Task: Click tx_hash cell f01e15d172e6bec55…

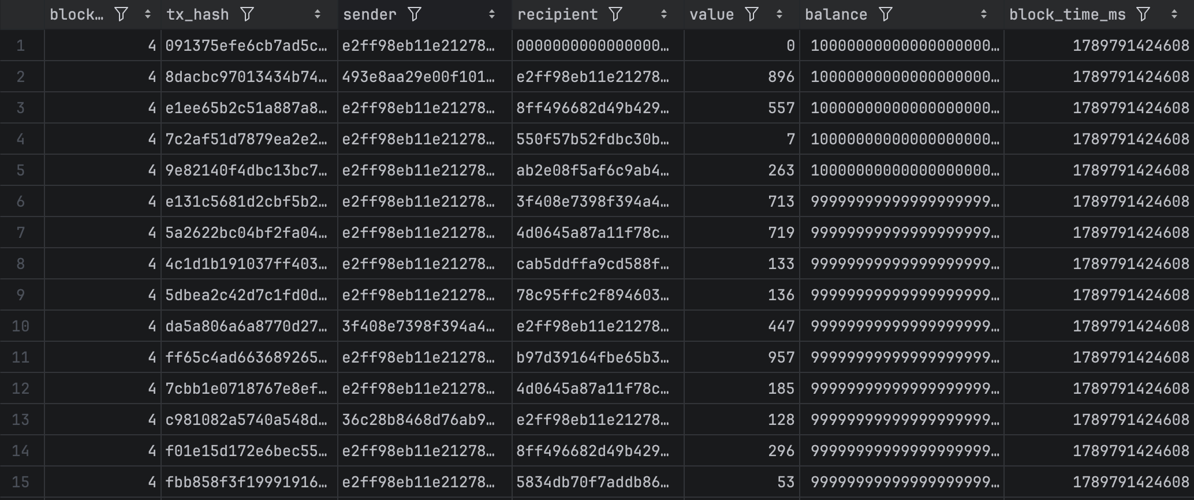Action: [249, 451]
